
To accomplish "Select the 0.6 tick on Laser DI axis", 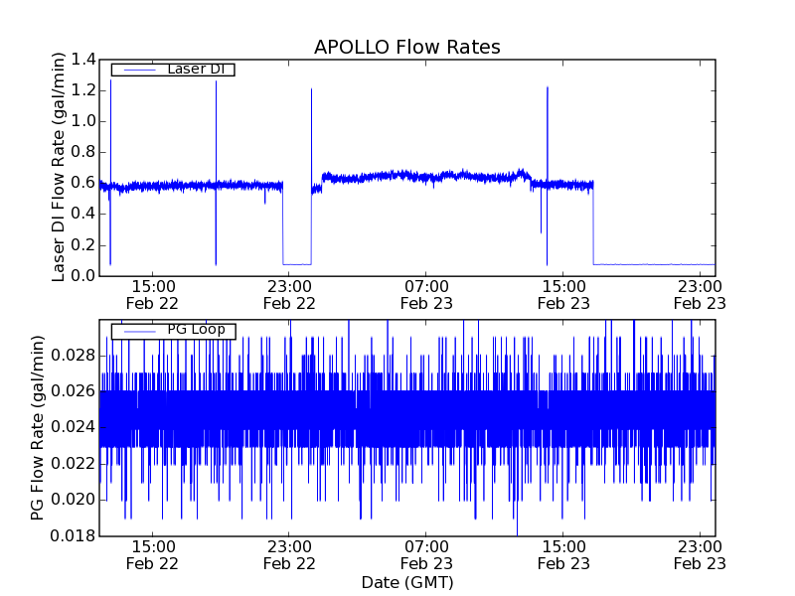I will click(x=83, y=184).
